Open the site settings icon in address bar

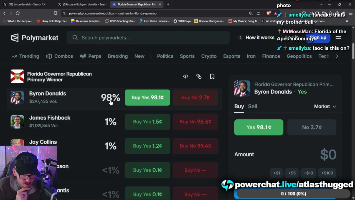tap(64, 13)
